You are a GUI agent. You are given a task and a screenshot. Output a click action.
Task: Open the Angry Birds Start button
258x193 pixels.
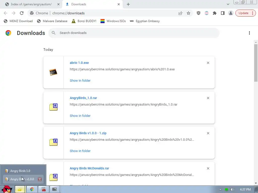point(7,189)
